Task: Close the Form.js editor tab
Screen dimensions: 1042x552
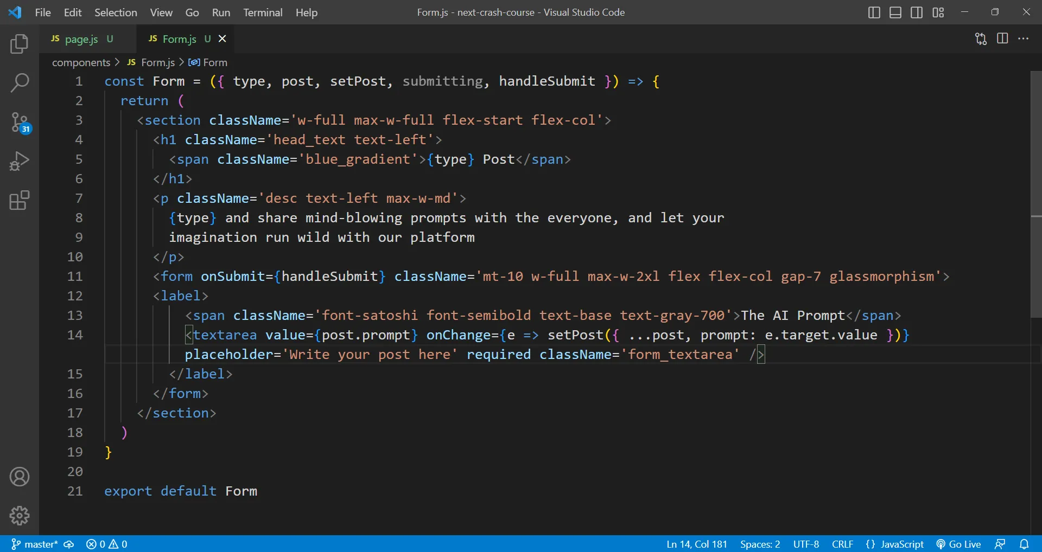Action: click(x=222, y=38)
